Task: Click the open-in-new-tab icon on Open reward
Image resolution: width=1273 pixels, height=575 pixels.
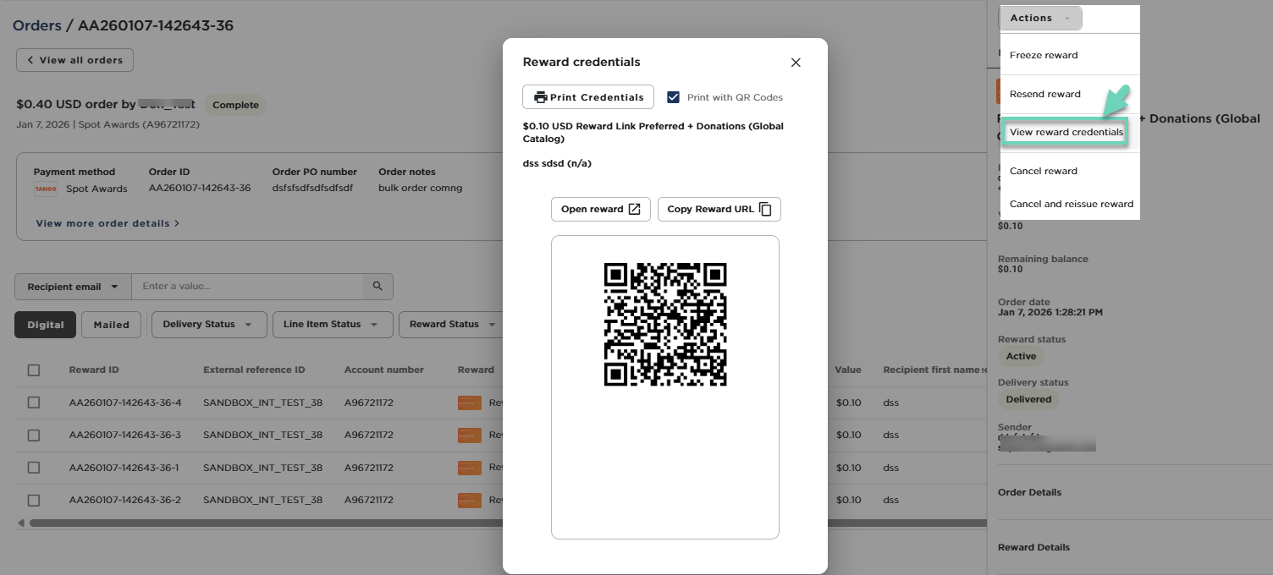Action: click(x=634, y=209)
